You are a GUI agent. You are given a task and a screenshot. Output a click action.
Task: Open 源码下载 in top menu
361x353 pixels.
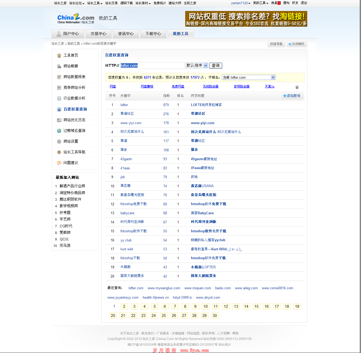tap(127, 3)
